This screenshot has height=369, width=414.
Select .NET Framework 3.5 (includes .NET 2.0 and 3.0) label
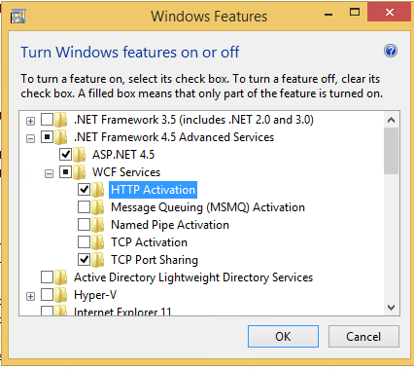click(x=193, y=120)
